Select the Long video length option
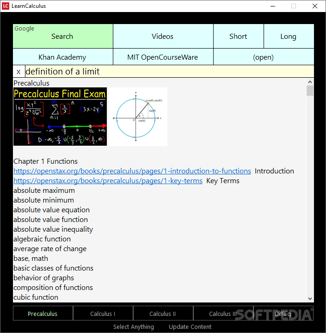Screen dimensions: 326x333 (289, 36)
